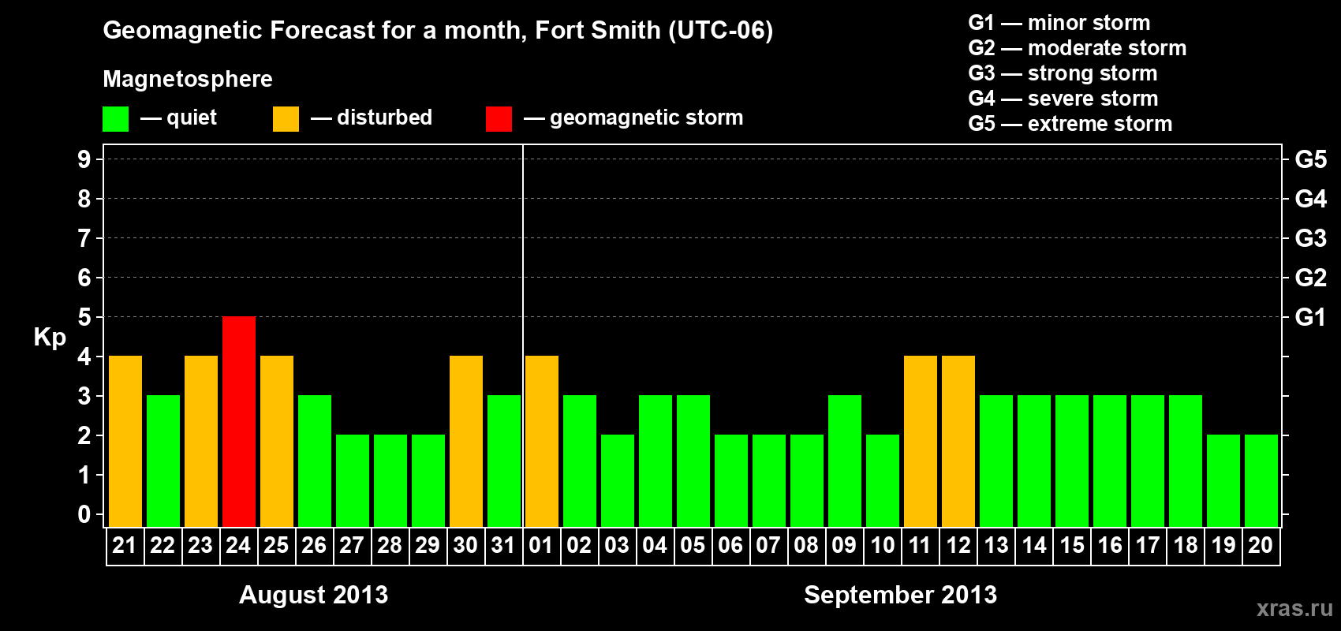
Task: Click the orange disturbed legend swatch
Action: pyautogui.click(x=286, y=119)
